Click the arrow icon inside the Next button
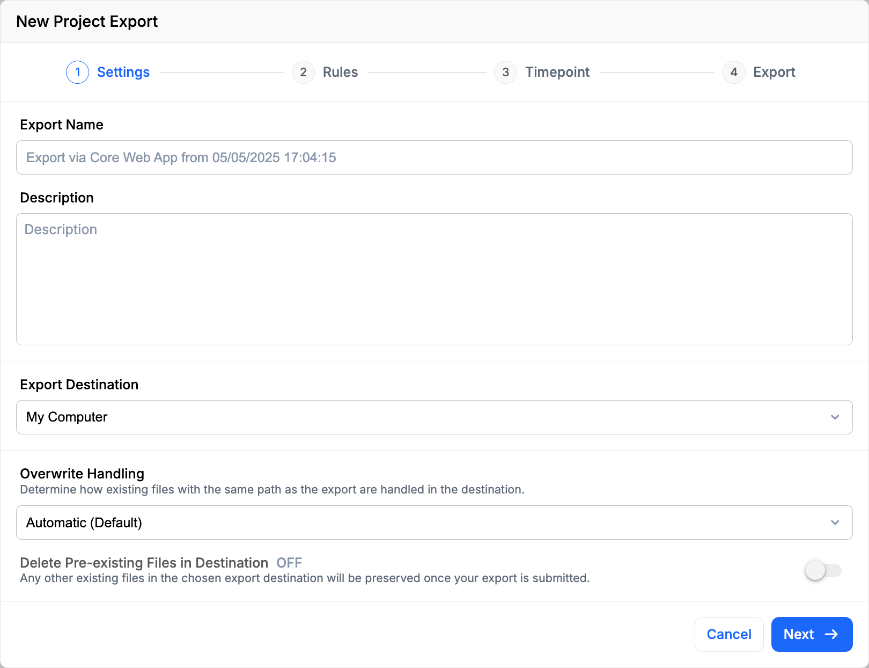Viewport: 869px width, 668px height. [831, 634]
